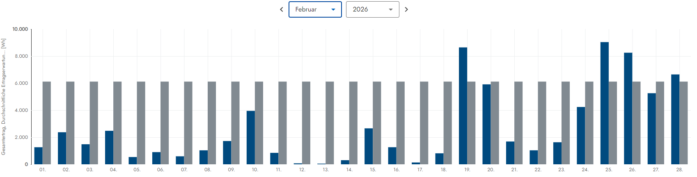The image size is (697, 177).
Task: Go to next month using right chevron
Action: tap(406, 9)
